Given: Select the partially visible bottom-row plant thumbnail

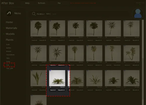Looking at the screenshot, I should [x=38, y=100].
